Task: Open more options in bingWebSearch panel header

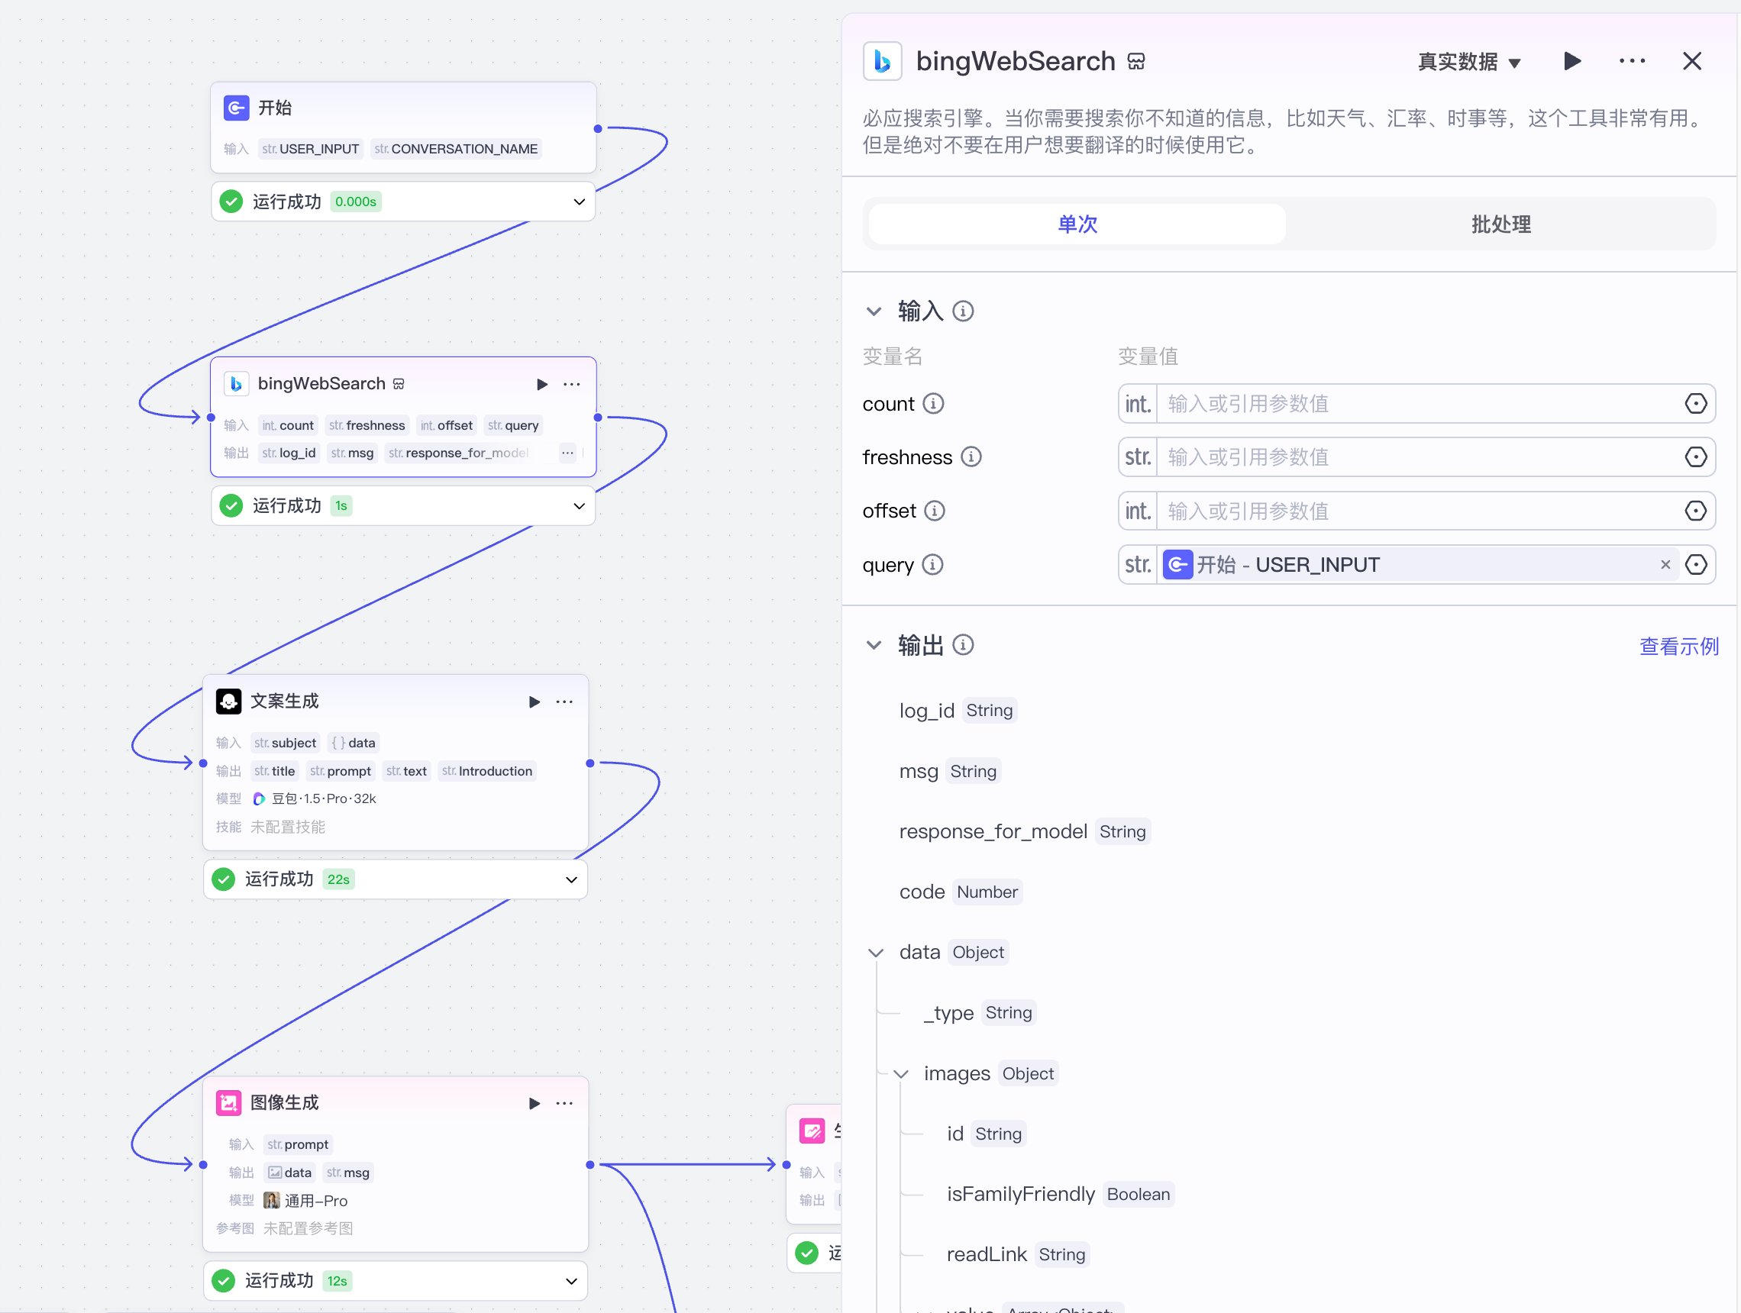Action: pos(1632,61)
